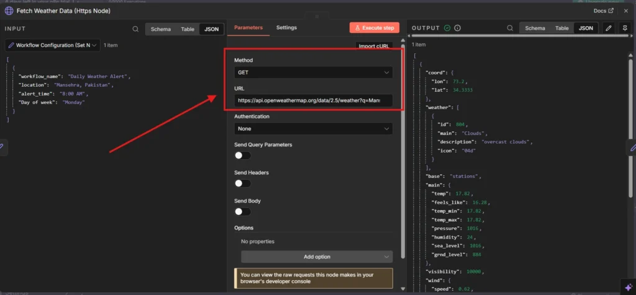The image size is (636, 295).
Task: Click the "Monday" value in INPUT
Action: (x=73, y=102)
